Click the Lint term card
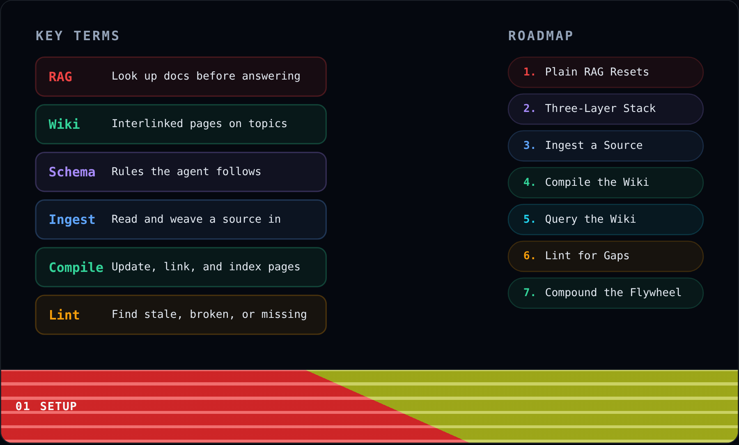739x445 pixels. point(181,315)
